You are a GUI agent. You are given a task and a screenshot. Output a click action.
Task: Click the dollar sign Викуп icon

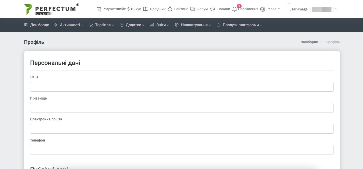pos(129,9)
